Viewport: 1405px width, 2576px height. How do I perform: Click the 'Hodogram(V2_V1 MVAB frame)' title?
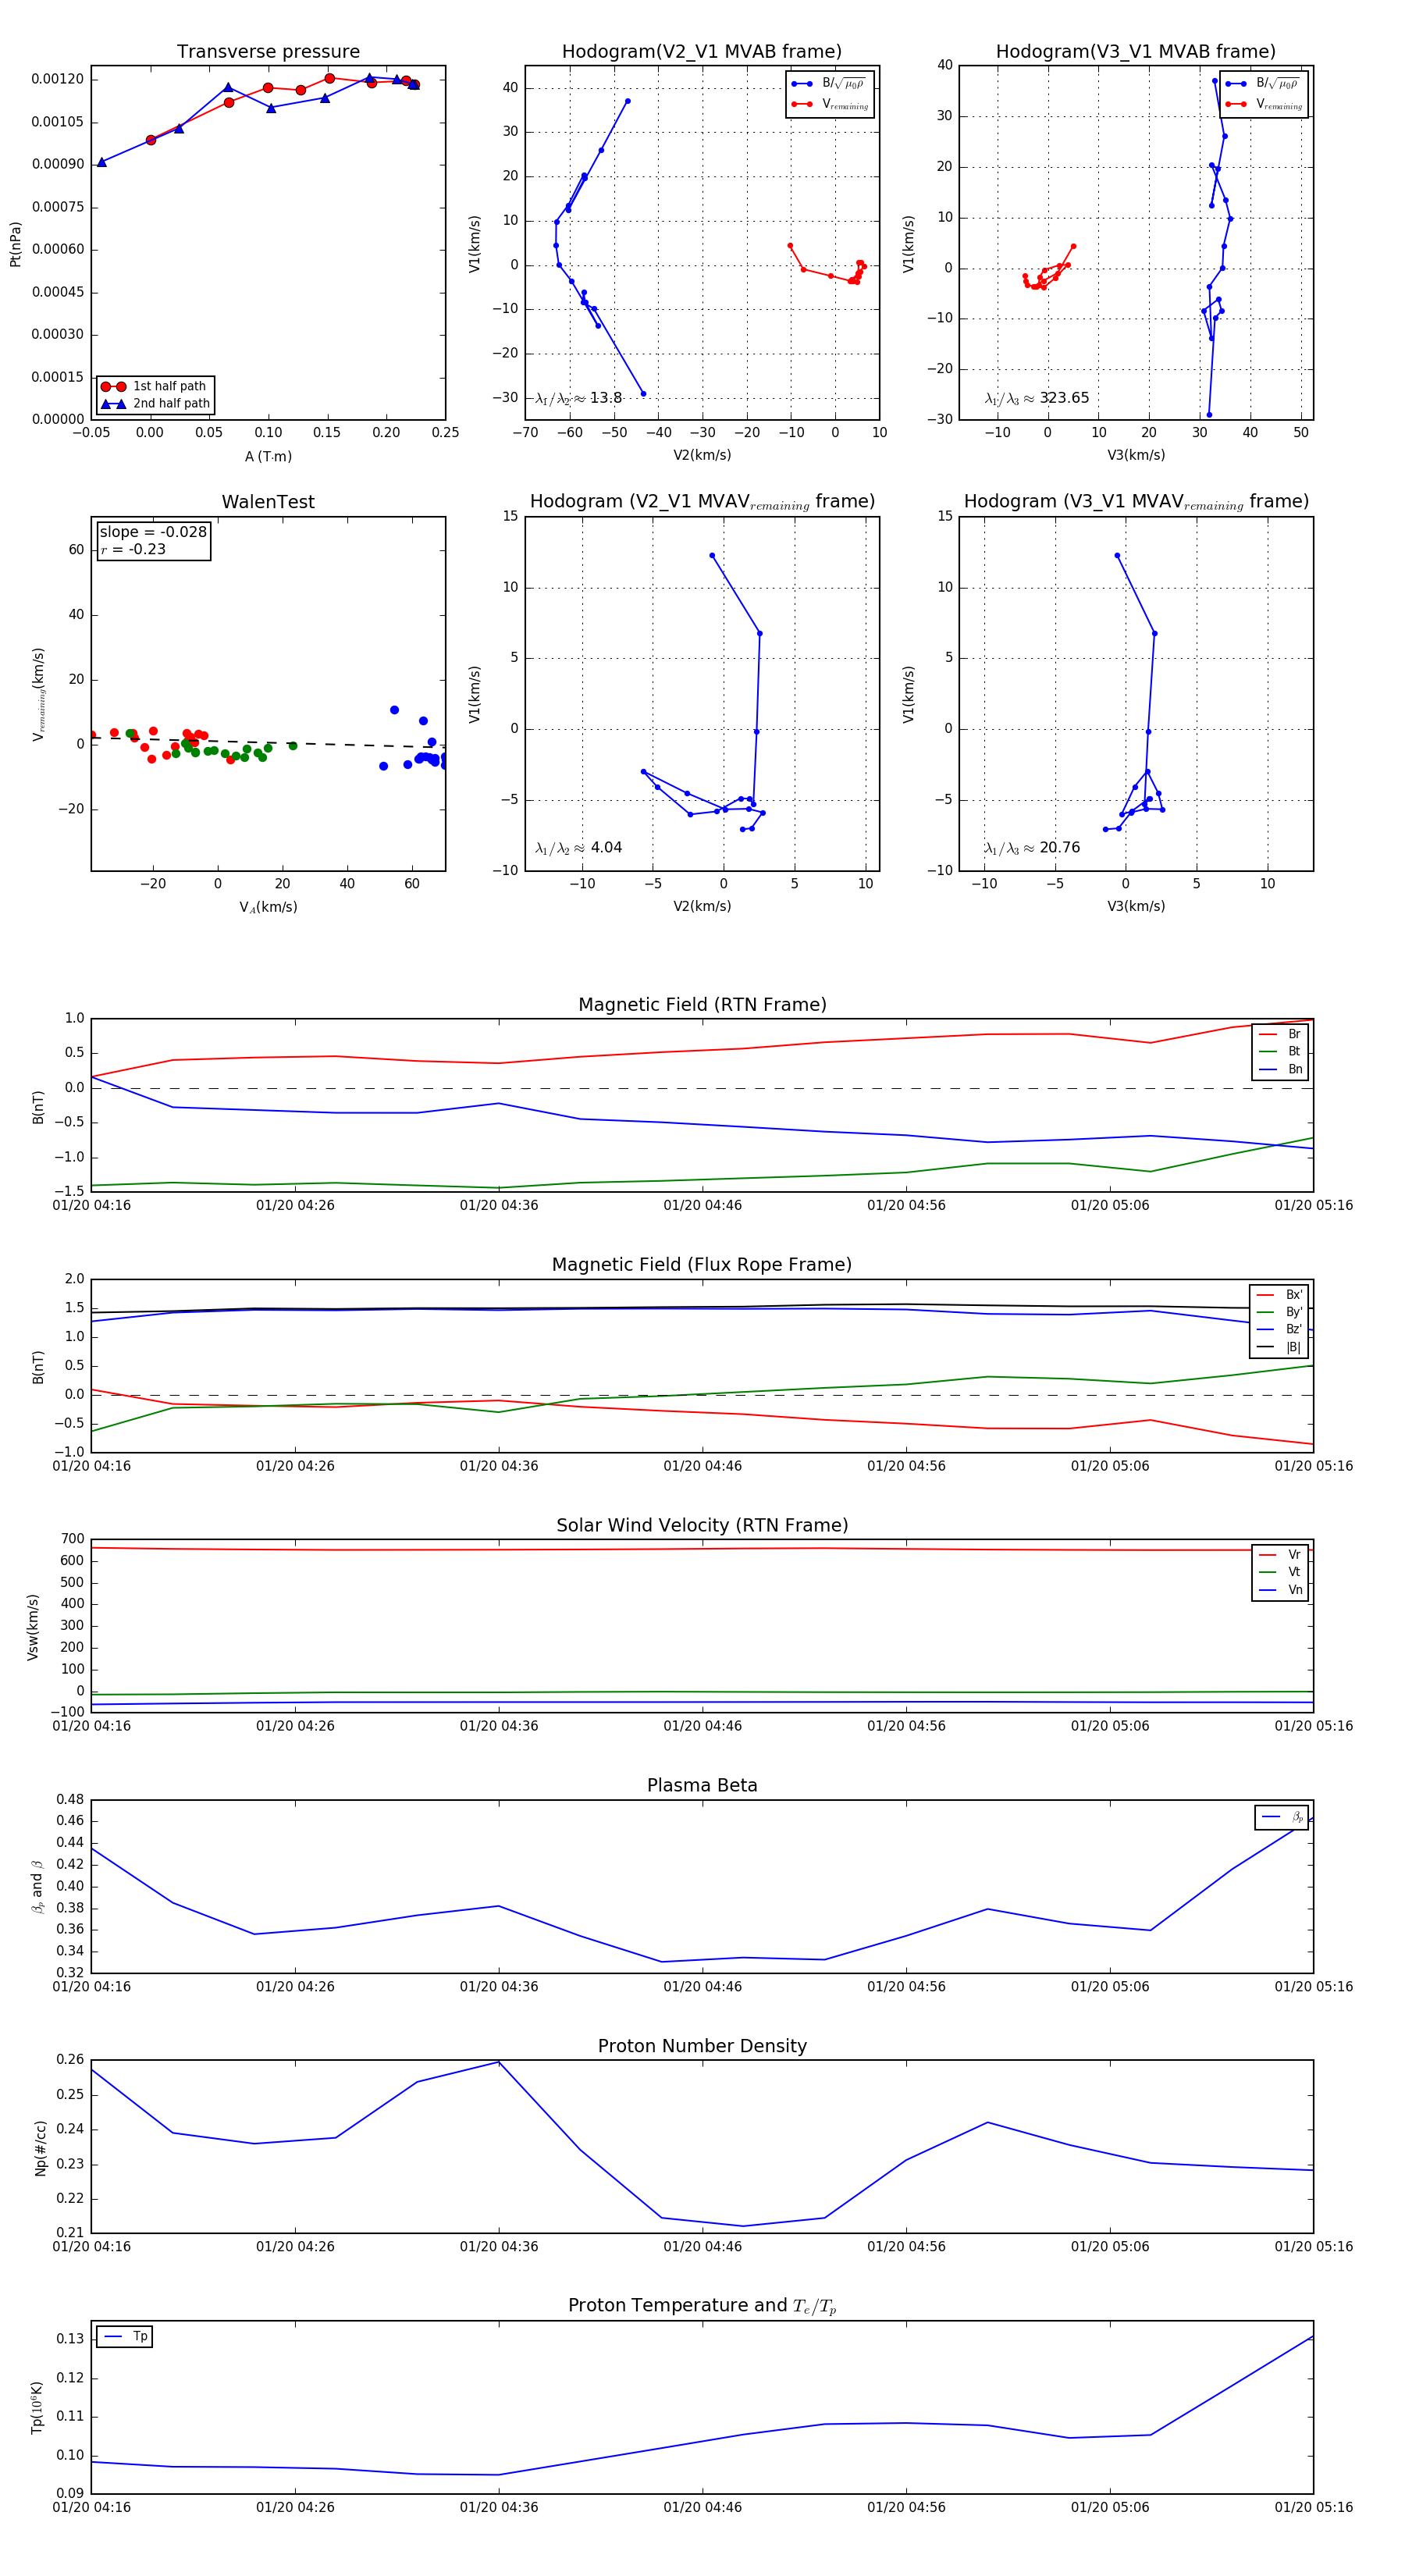702,52
